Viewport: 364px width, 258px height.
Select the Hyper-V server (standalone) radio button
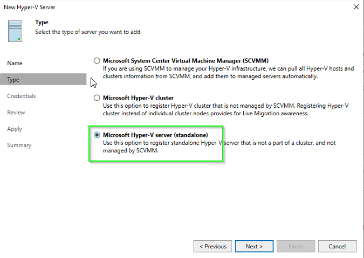97,135
